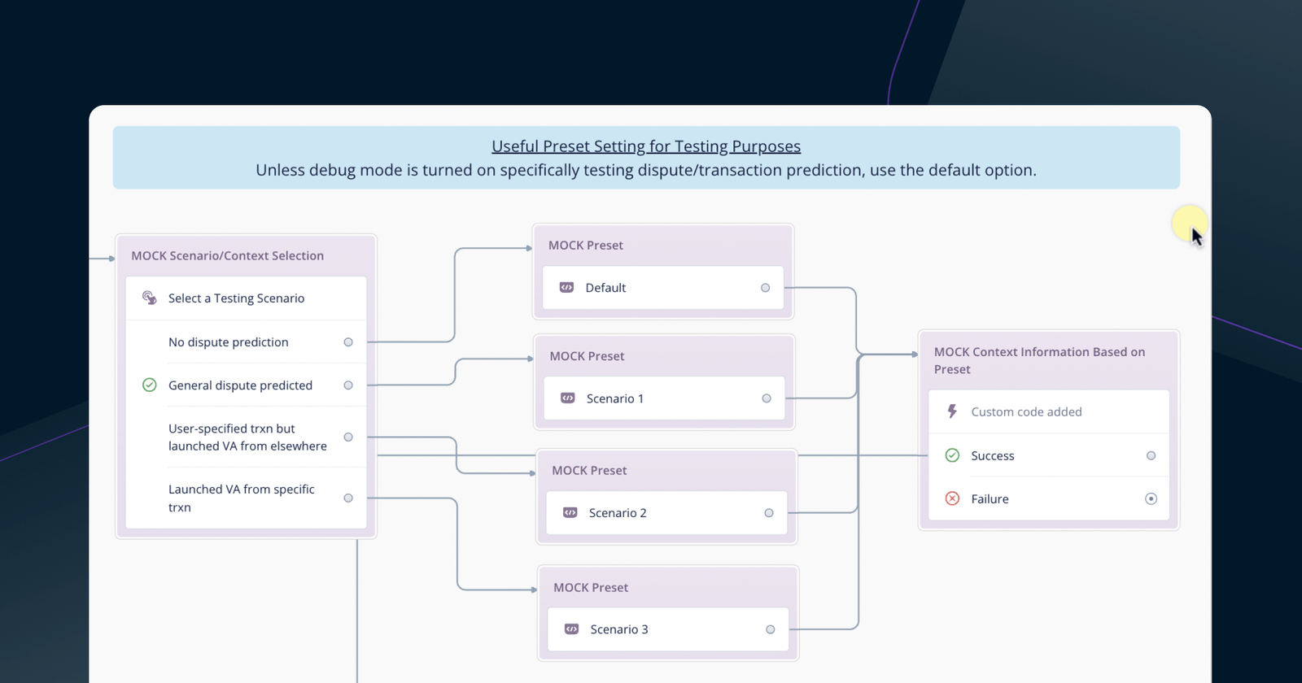Click the green checkmark beside General dispute predicted
Viewport: 1302px width, 683px height.
(x=150, y=385)
